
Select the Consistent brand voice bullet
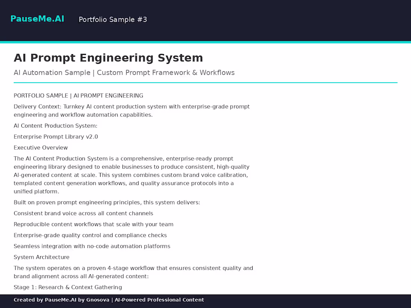coord(83,213)
